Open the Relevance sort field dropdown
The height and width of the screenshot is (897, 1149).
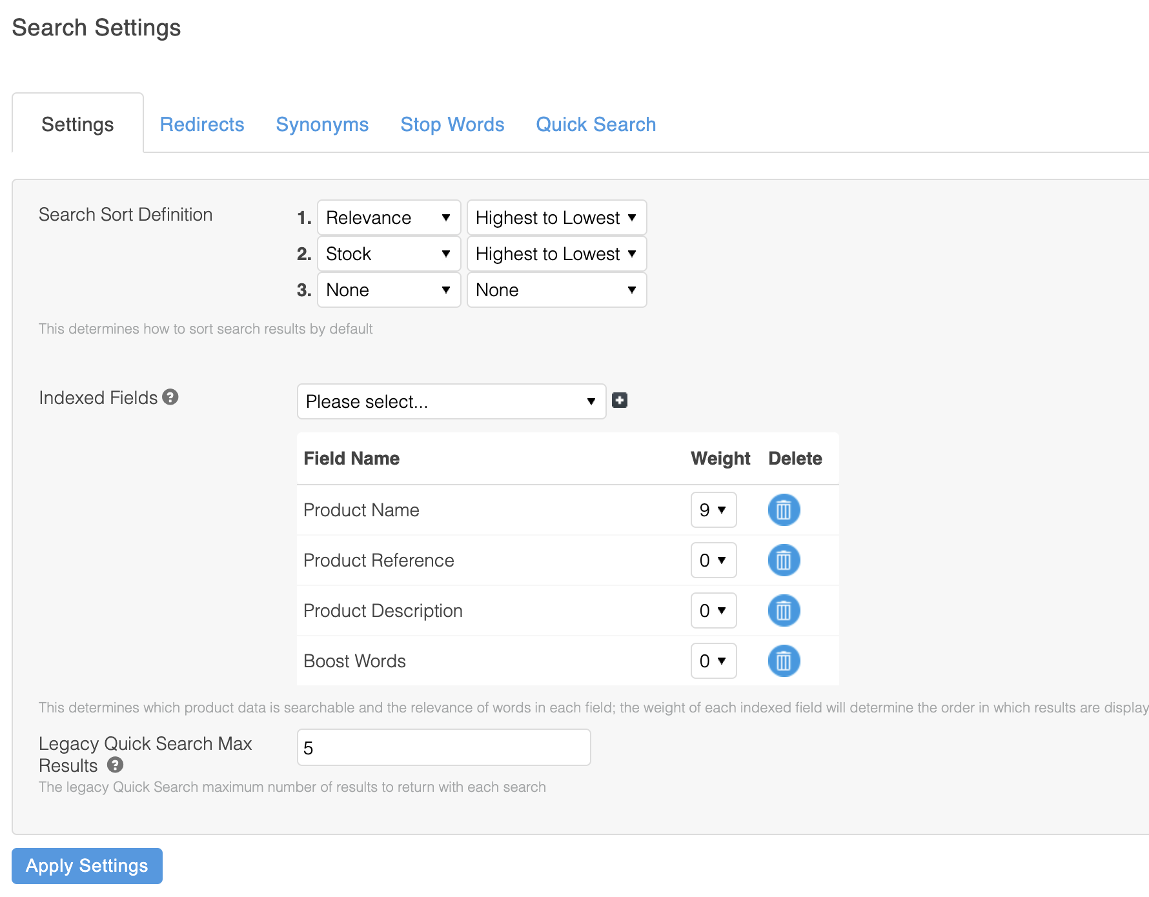pyautogui.click(x=389, y=217)
